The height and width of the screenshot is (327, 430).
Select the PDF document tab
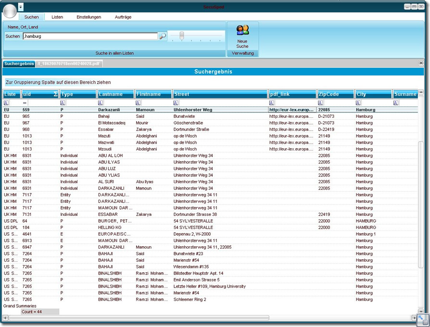(69, 63)
